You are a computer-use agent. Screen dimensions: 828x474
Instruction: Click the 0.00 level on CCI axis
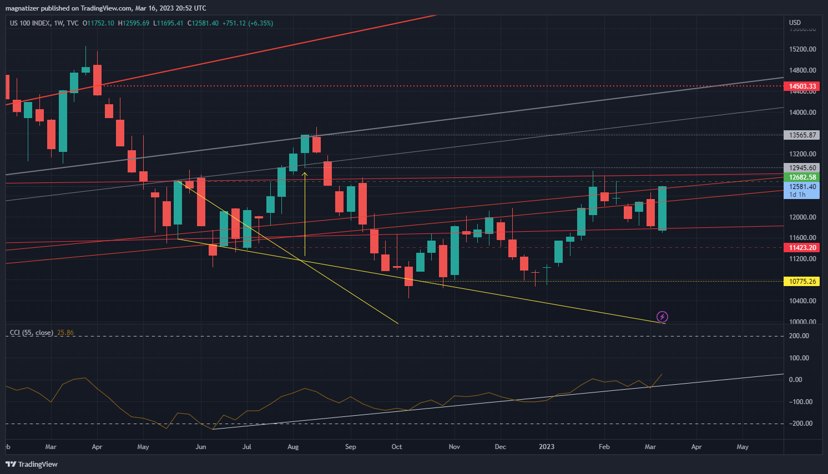click(795, 380)
